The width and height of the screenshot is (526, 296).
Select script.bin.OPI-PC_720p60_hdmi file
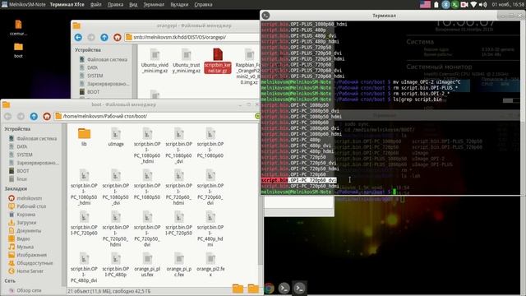click(x=179, y=187)
